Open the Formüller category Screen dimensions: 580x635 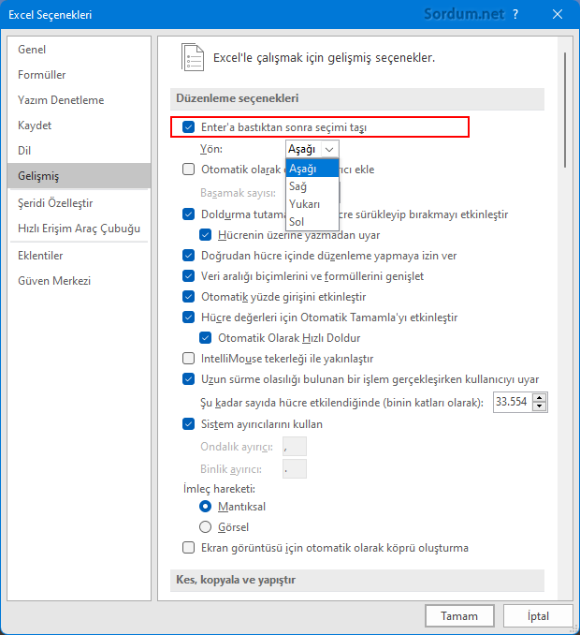(x=80, y=75)
